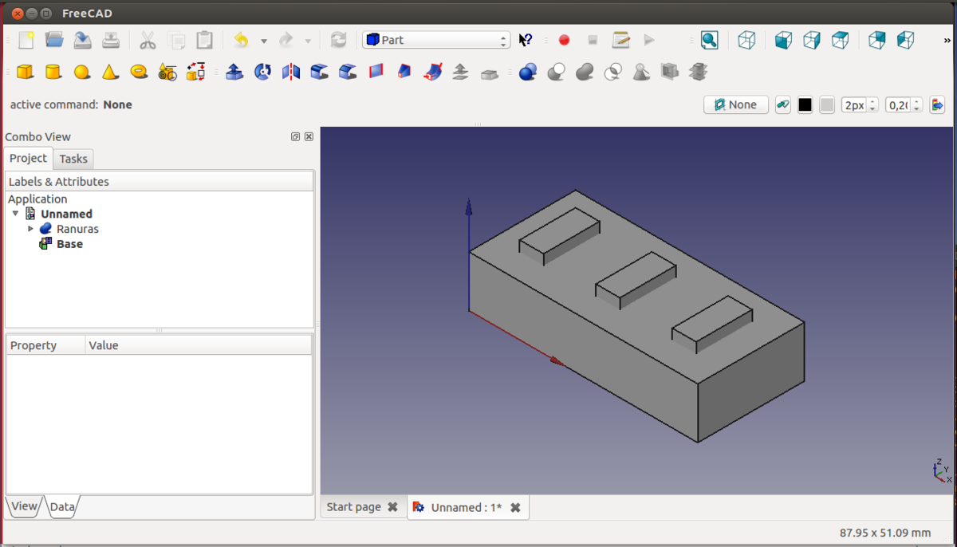This screenshot has width=957, height=547.
Task: Select the Base object in tree
Action: pyautogui.click(x=69, y=244)
